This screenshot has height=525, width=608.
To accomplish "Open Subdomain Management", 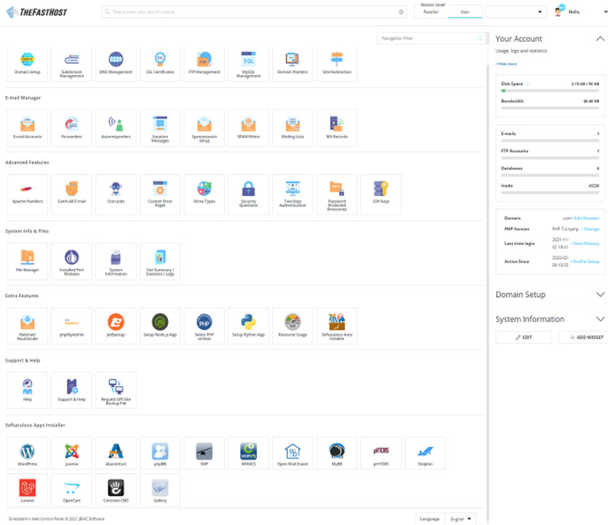I will (72, 64).
